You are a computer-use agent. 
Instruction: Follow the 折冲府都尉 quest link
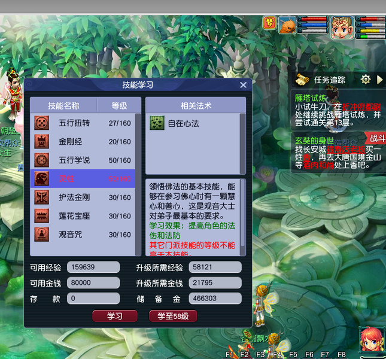point(361,107)
